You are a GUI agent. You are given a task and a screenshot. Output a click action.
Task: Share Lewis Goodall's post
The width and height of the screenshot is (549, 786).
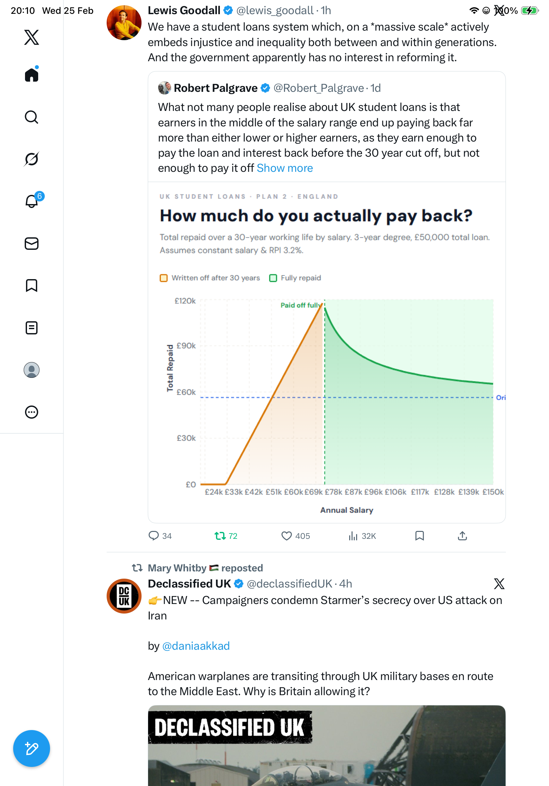point(462,536)
